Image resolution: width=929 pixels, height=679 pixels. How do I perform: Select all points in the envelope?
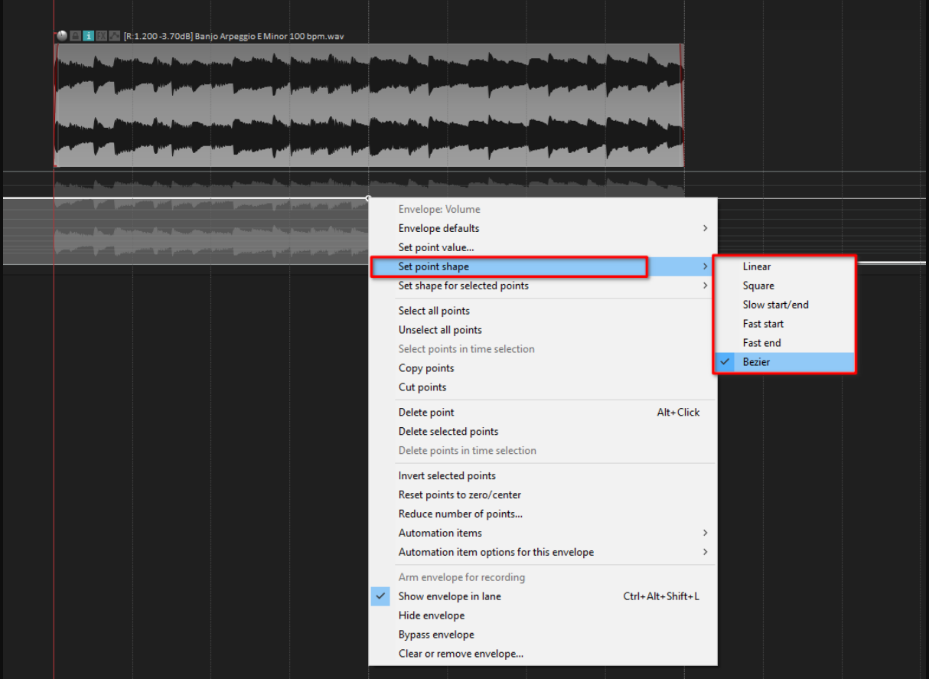[434, 310]
